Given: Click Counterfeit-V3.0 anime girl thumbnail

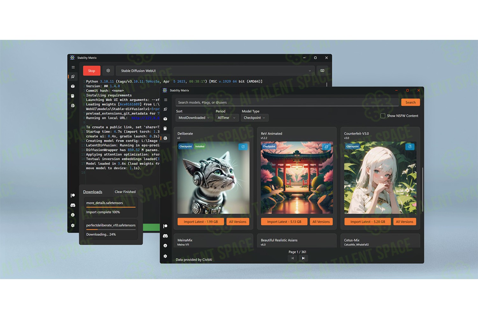Looking at the screenshot, I should click(380, 178).
